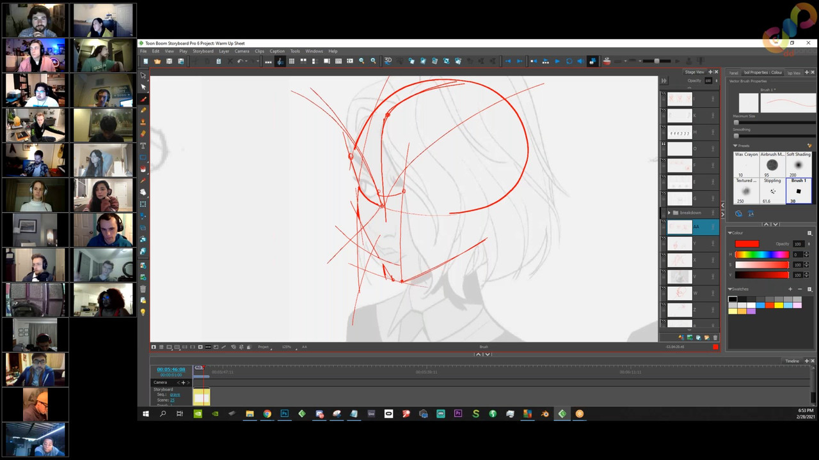819x460 pixels.
Task: Select the Rectangle shape tool
Action: pos(143,157)
